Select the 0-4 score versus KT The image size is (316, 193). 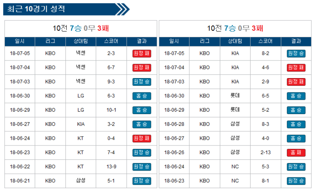[x=111, y=138]
